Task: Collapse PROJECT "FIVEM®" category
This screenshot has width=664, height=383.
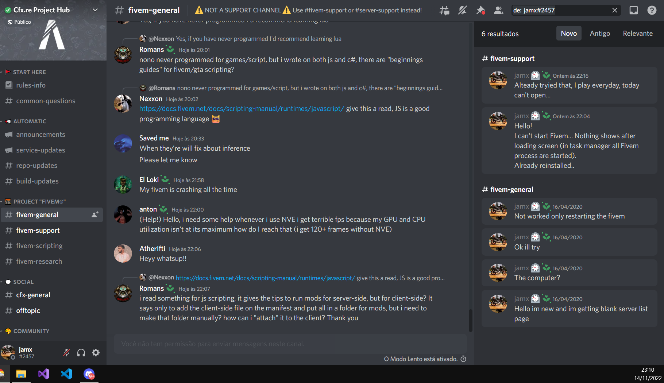Action: coord(35,201)
